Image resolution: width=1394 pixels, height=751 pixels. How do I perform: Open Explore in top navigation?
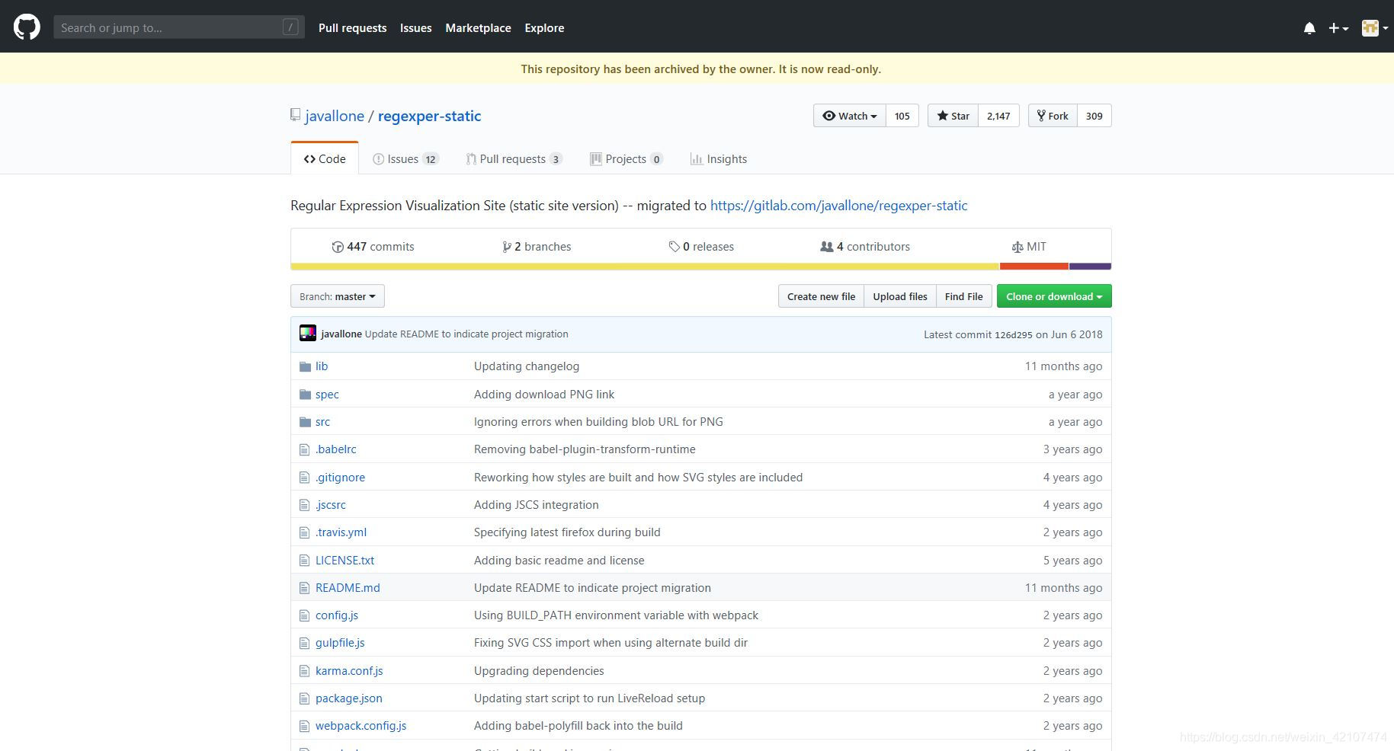(x=544, y=27)
